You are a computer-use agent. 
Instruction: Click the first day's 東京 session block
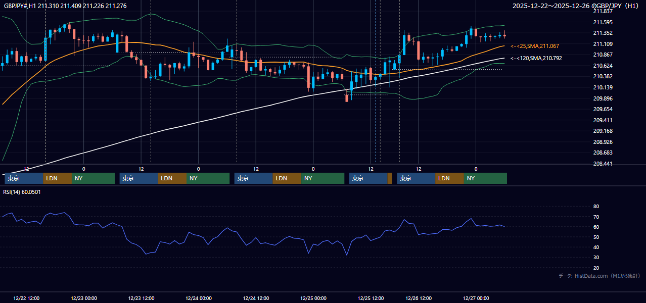click(x=24, y=178)
